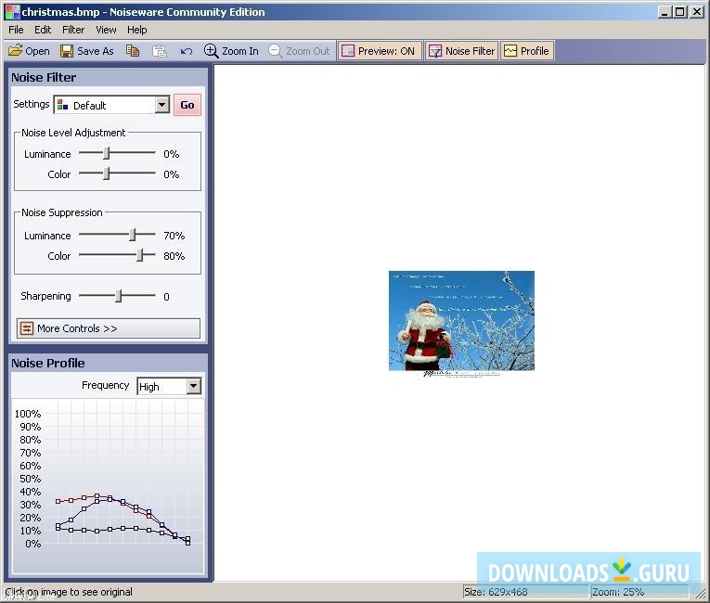Click the Undo arrow icon
This screenshot has height=603, width=710.
(x=187, y=51)
